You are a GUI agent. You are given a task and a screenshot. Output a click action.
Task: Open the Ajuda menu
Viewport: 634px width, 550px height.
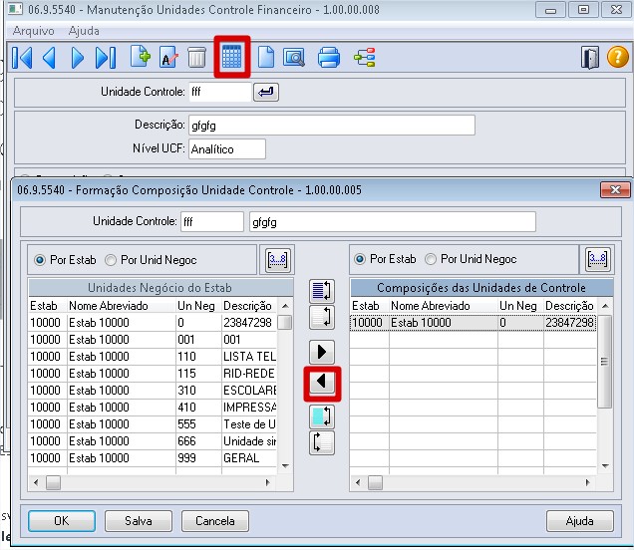point(84,31)
